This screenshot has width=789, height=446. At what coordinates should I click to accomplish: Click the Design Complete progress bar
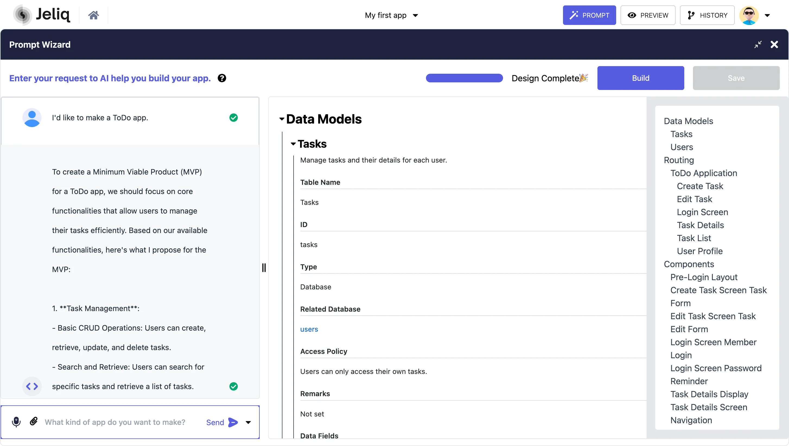pyautogui.click(x=464, y=78)
